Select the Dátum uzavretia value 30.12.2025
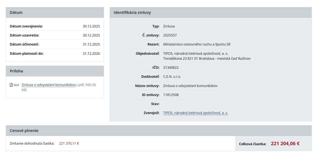The image size is (316, 155). click(91, 35)
